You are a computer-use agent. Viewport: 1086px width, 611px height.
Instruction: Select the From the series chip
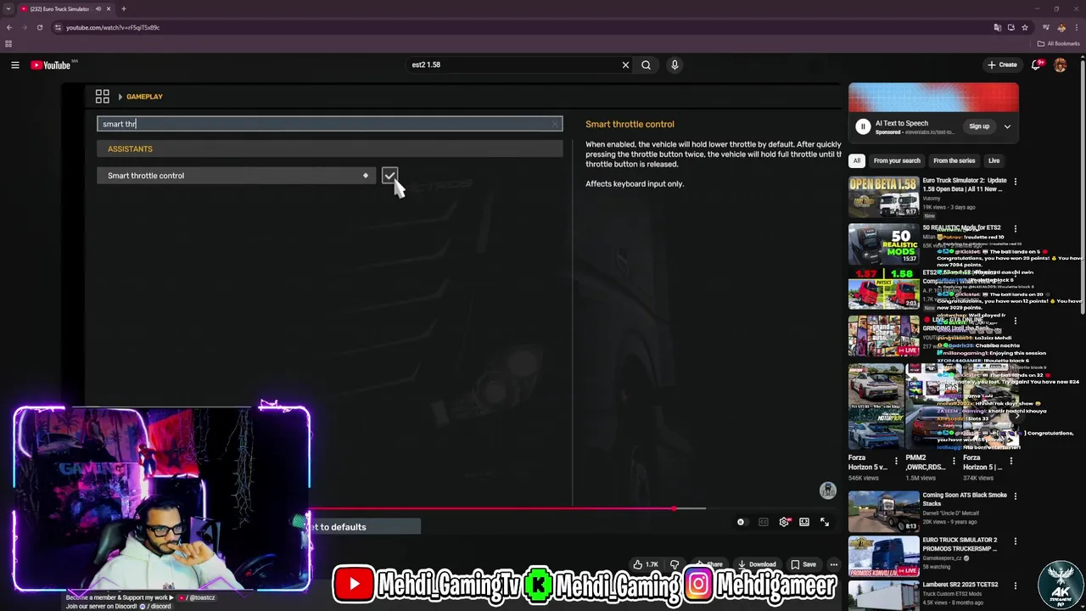pyautogui.click(x=954, y=160)
